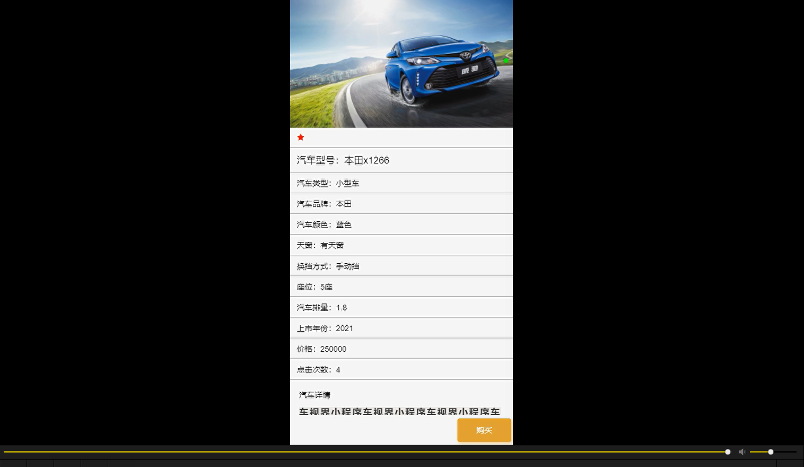
Task: Click the 购买 purchase button
Action: click(483, 430)
